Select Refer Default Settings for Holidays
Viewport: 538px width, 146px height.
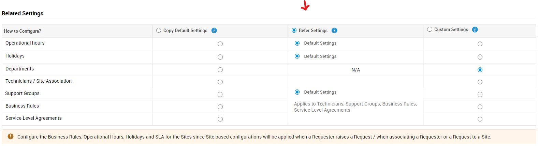pyautogui.click(x=297, y=56)
